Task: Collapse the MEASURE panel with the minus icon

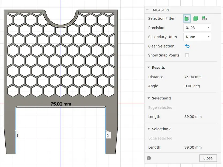Action: tap(147, 10)
